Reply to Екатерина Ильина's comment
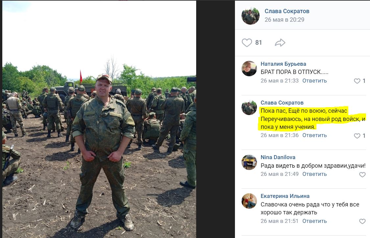Image resolution: width=370 pixels, height=238 pixels. point(314,221)
